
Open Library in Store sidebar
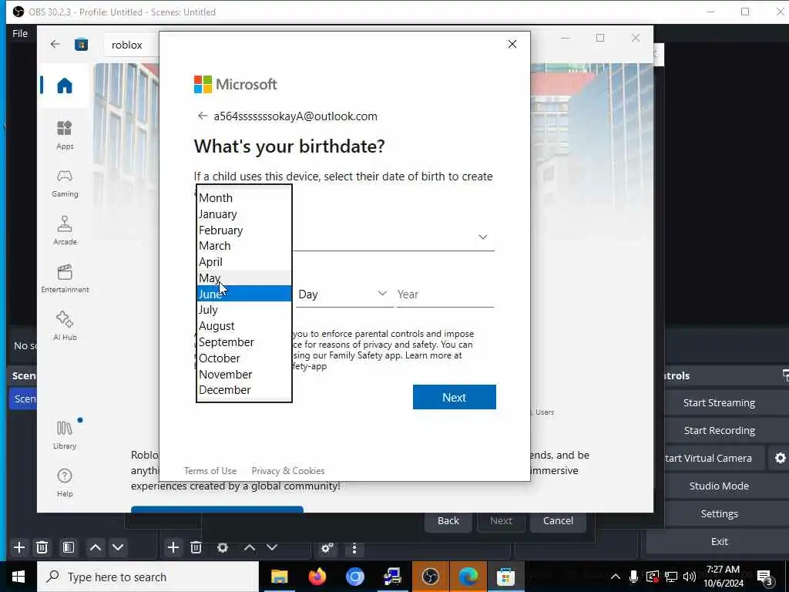coord(65,435)
